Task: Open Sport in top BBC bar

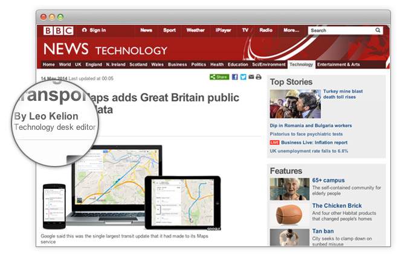Action: point(169,30)
